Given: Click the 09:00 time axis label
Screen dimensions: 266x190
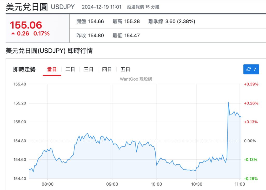Looking at the screenshot, I should point(112,184).
